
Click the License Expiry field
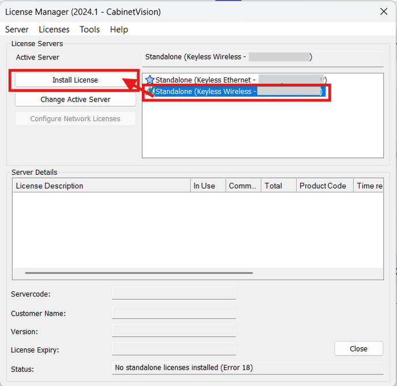[x=174, y=350]
